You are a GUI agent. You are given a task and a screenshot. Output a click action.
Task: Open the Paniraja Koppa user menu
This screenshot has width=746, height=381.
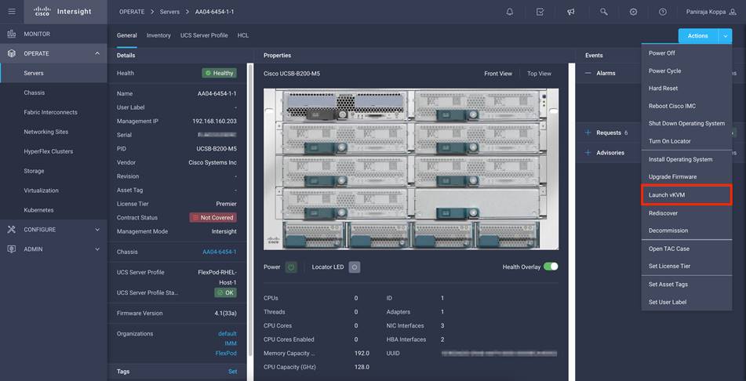tap(711, 12)
